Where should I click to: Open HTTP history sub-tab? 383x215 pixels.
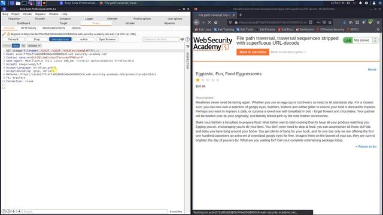(x=28, y=28)
